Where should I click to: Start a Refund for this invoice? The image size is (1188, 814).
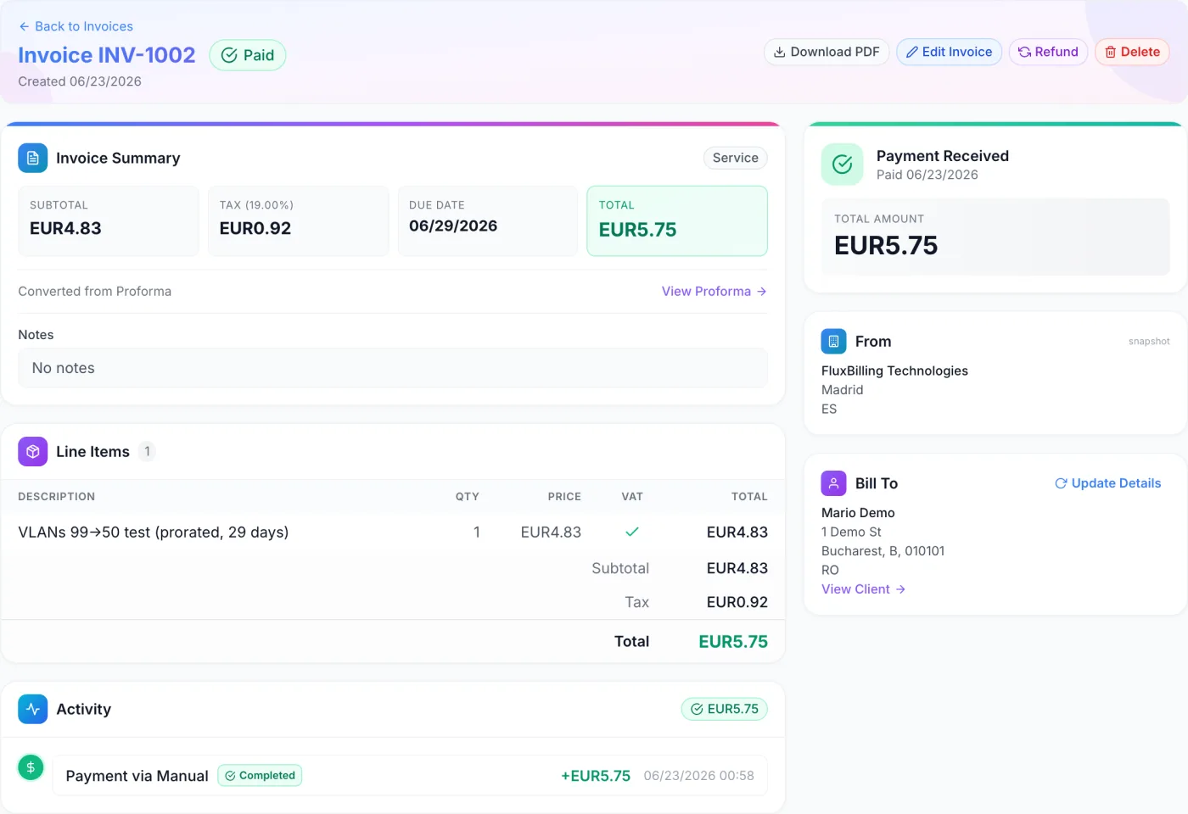(x=1048, y=52)
